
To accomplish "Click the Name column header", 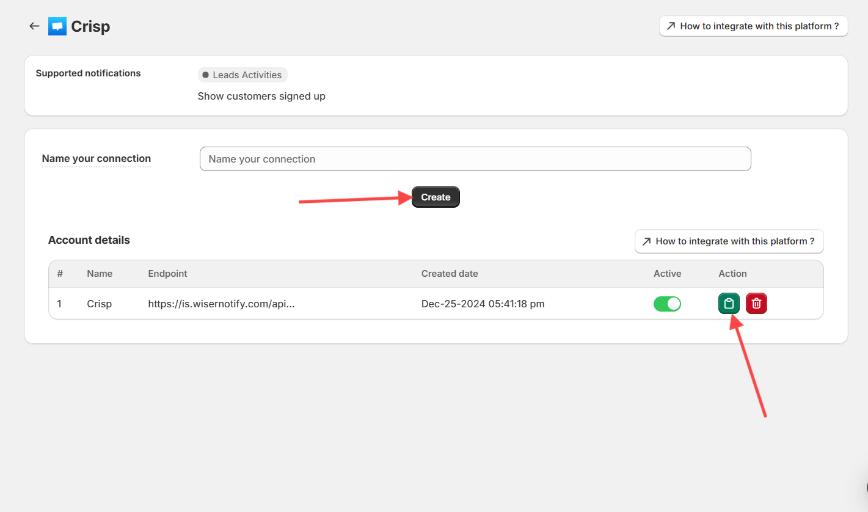I will 100,274.
